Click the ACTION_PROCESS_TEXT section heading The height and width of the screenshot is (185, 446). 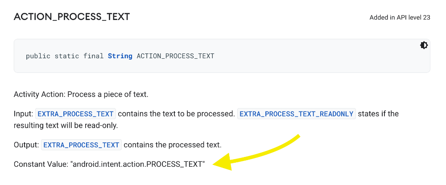pyautogui.click(x=72, y=17)
